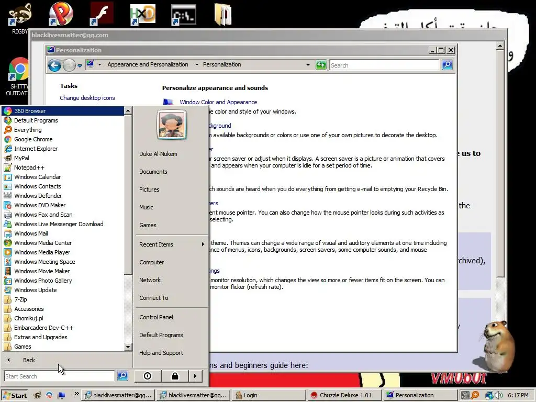Open Documents from Start menu
Viewport: 536px width, 402px height.
pos(153,172)
